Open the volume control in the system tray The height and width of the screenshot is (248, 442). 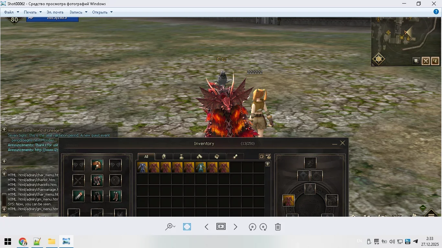click(392, 242)
